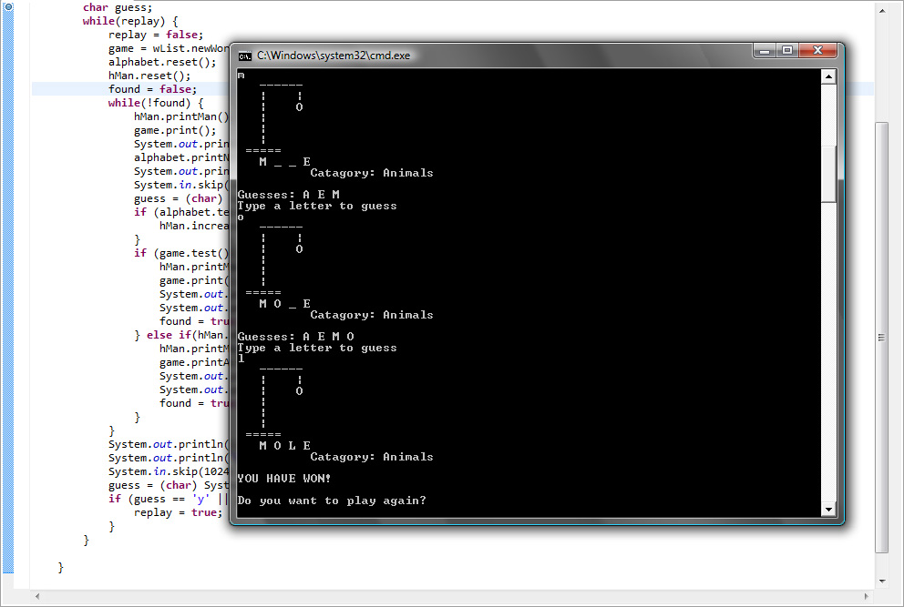Image resolution: width=904 pixels, height=607 pixels.
Task: Close the cmd.exe console window
Action: (817, 51)
